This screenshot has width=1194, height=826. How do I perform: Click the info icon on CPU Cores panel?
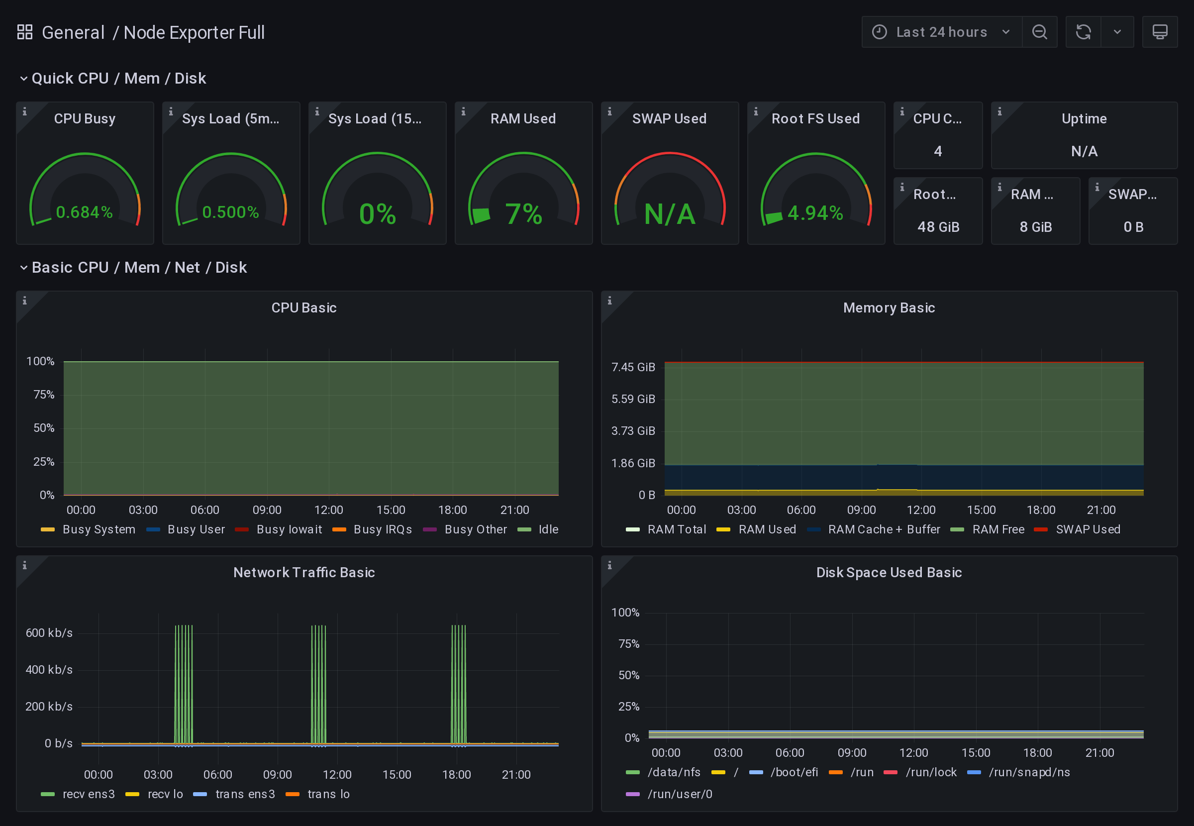[902, 111]
